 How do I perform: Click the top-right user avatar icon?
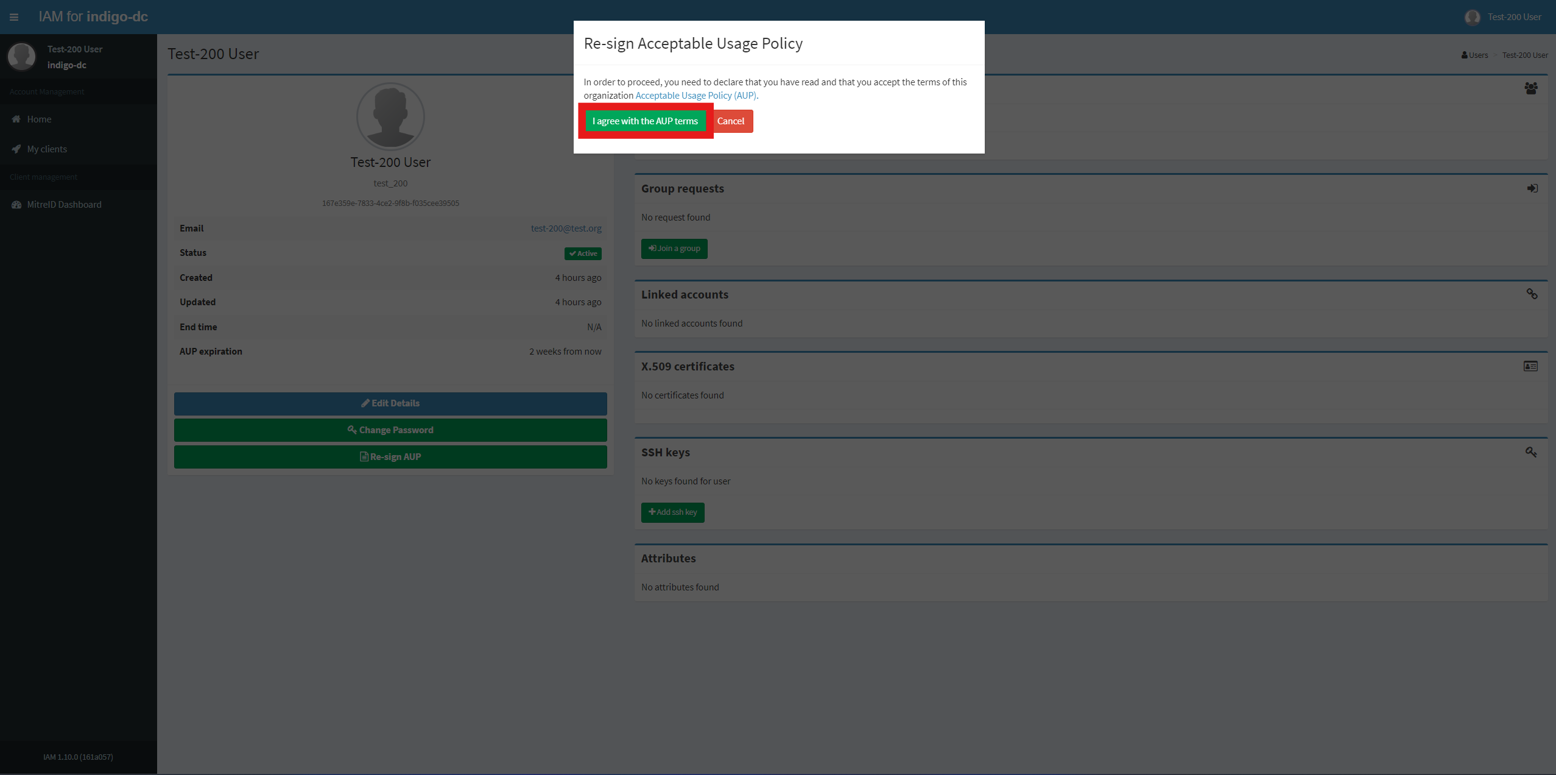click(x=1472, y=17)
